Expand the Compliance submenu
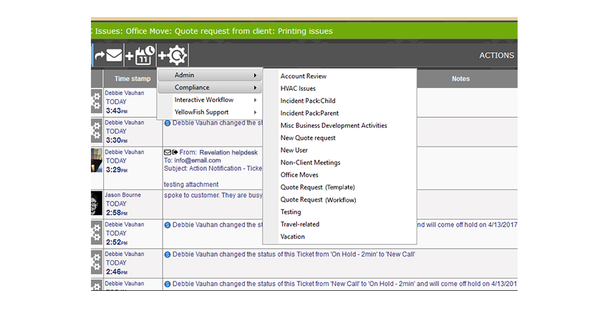Image resolution: width=610 pixels, height=323 pixels. [209, 88]
